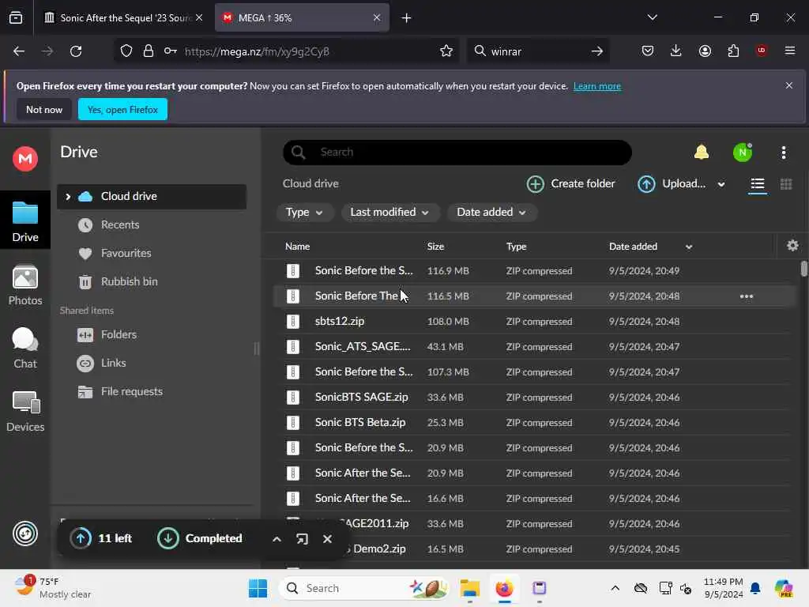809x607 pixels.
Task: Pop out the transfer widget
Action: coord(302,539)
